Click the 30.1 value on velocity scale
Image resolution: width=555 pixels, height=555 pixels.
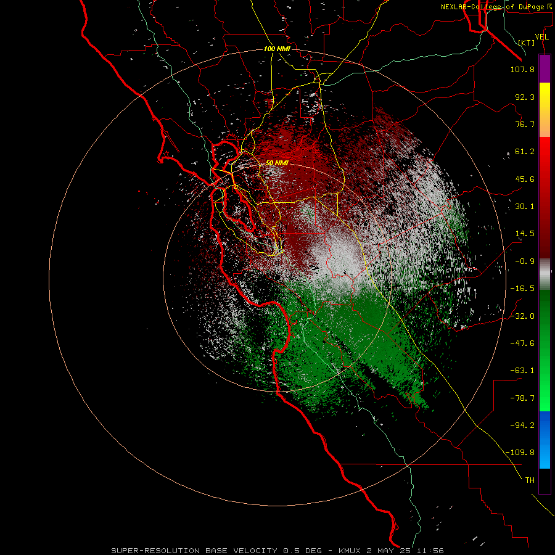click(525, 207)
